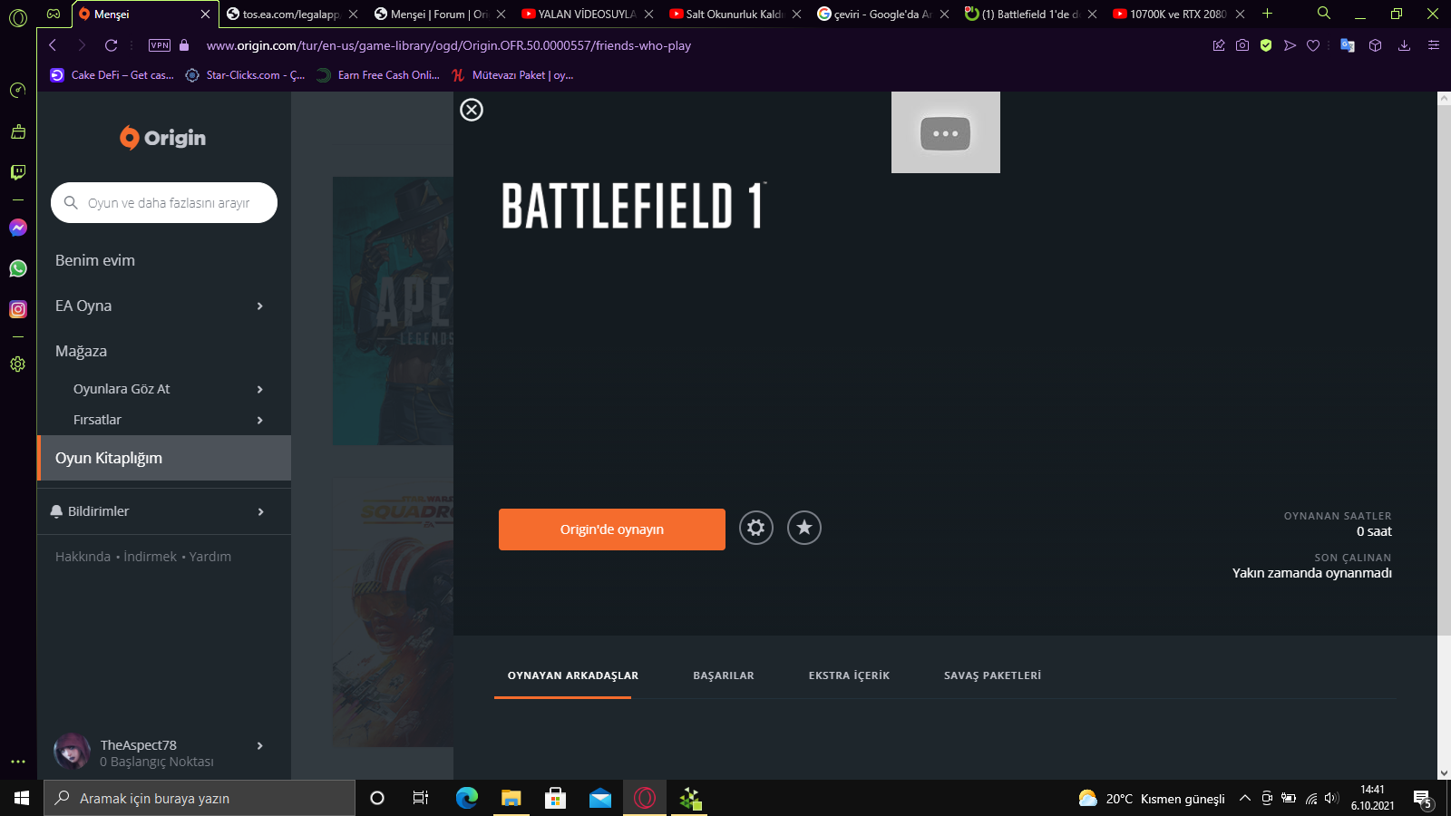Open the translate icon in address bar

pyautogui.click(x=1348, y=45)
